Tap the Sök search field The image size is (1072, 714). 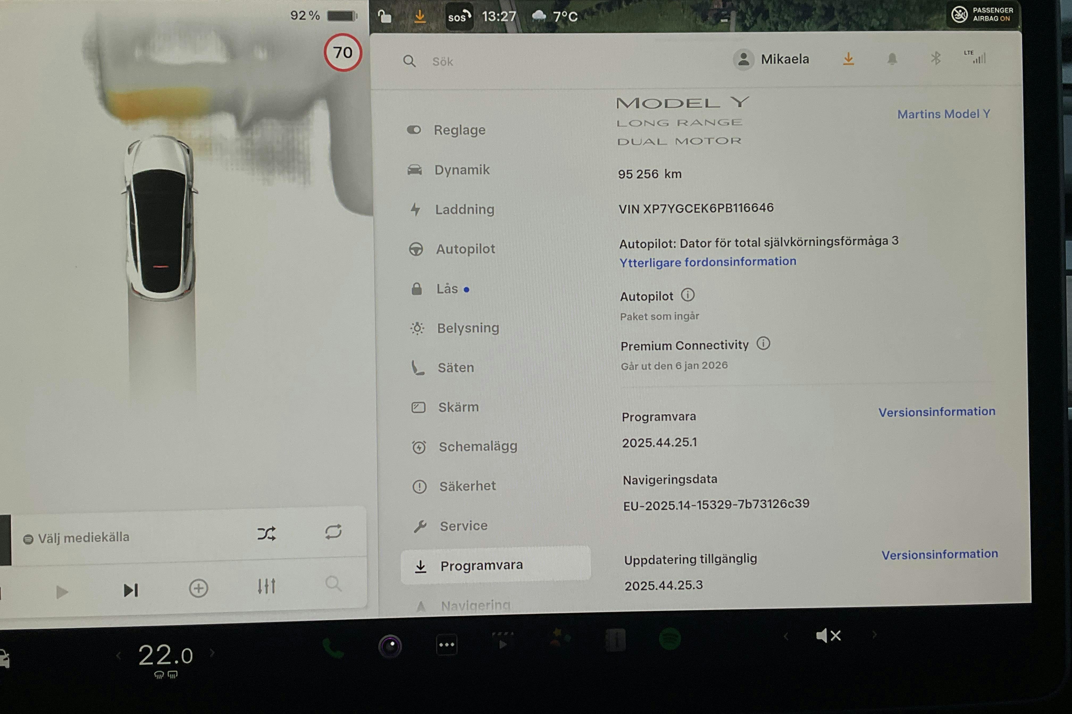(x=443, y=61)
